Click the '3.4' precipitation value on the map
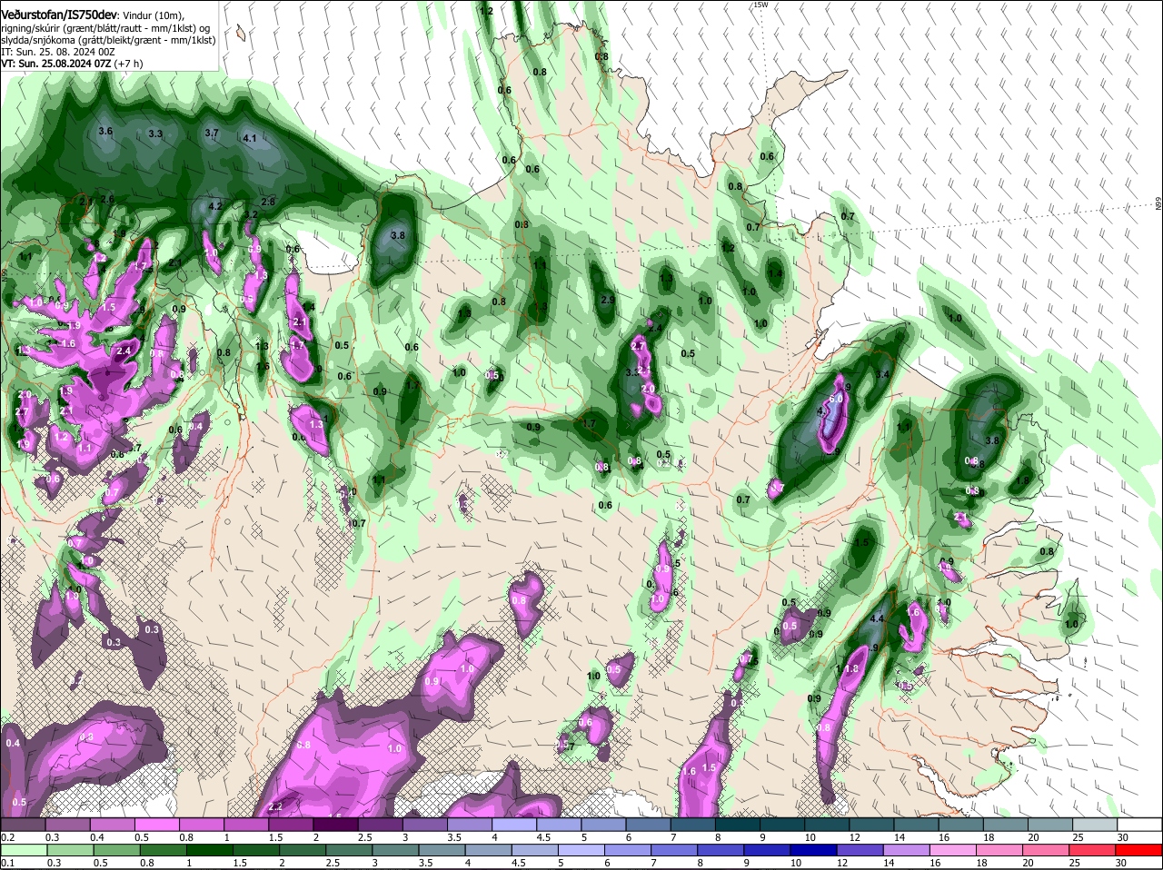Viewport: 1163px width, 870px height. tap(881, 374)
